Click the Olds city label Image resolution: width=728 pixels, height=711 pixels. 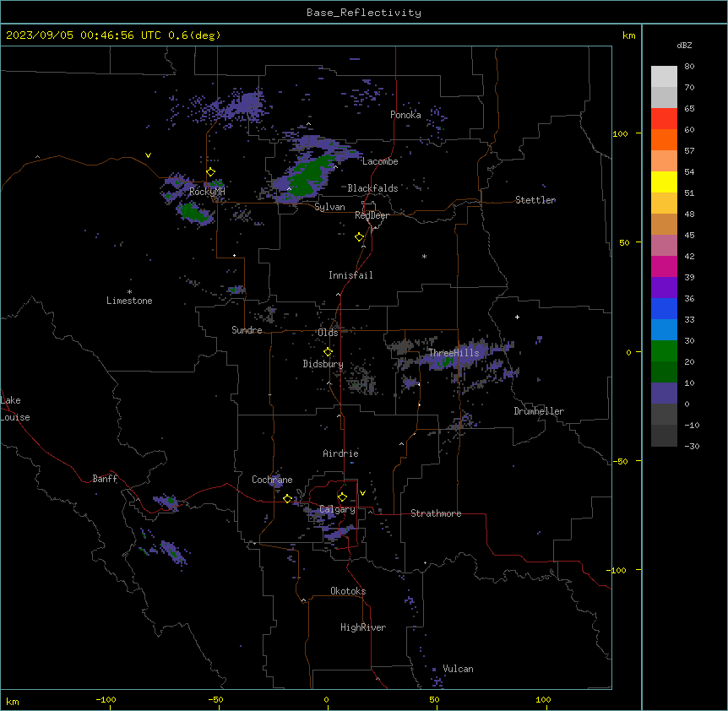[x=328, y=333]
